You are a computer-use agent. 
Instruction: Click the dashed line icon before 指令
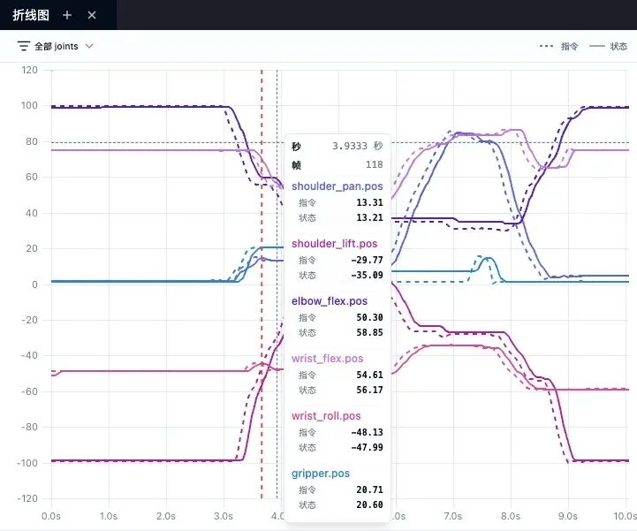pyautogui.click(x=548, y=46)
